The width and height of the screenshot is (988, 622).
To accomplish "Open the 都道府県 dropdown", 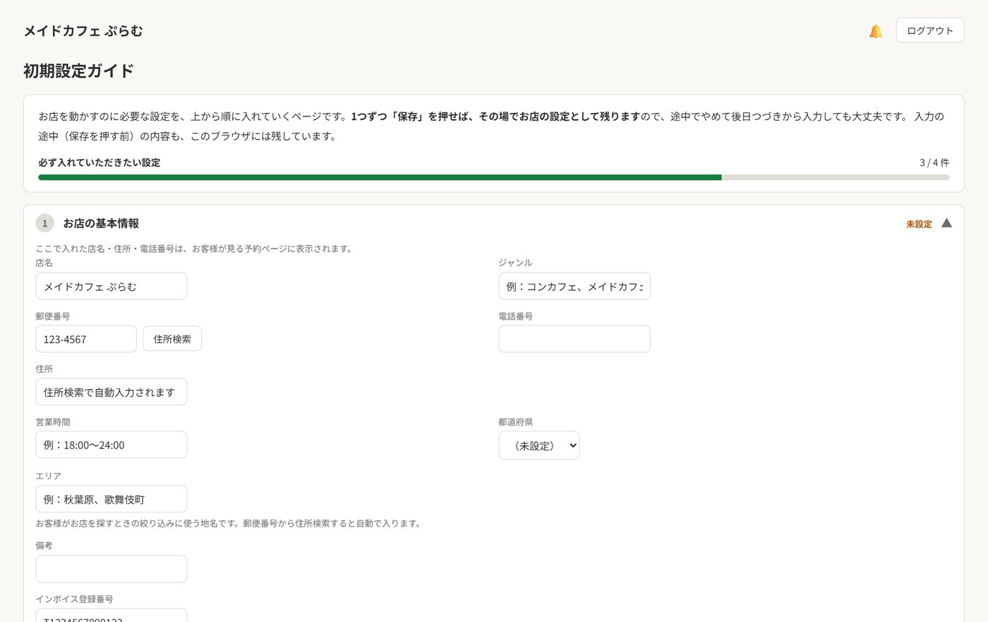I will 539,445.
